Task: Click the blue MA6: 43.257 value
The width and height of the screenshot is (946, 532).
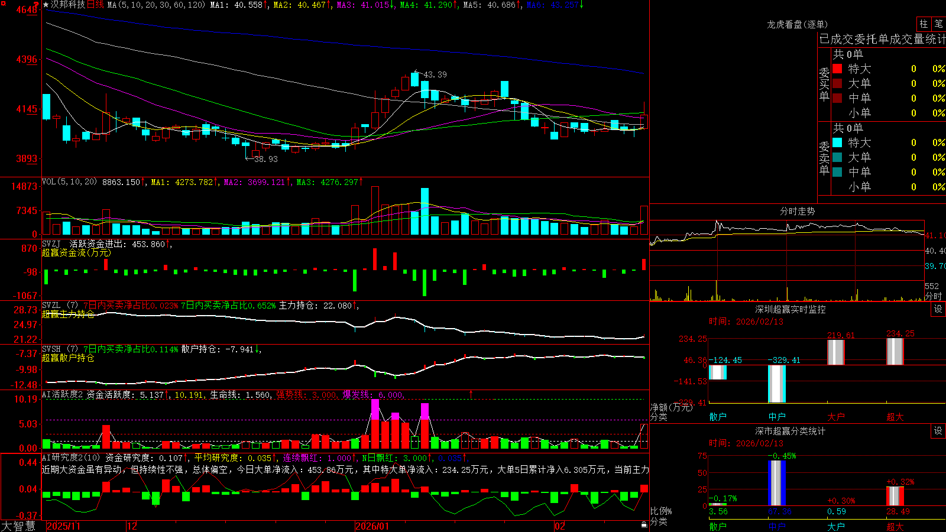Action: click(555, 5)
